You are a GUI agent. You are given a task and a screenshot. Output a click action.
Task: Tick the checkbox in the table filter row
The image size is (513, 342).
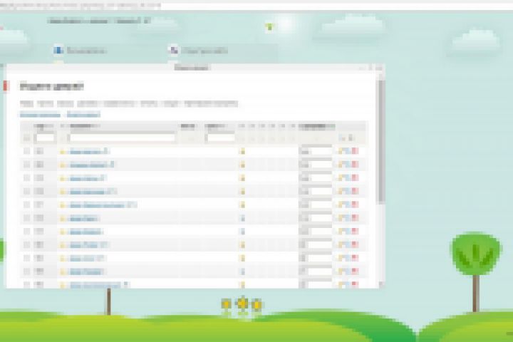[27, 138]
